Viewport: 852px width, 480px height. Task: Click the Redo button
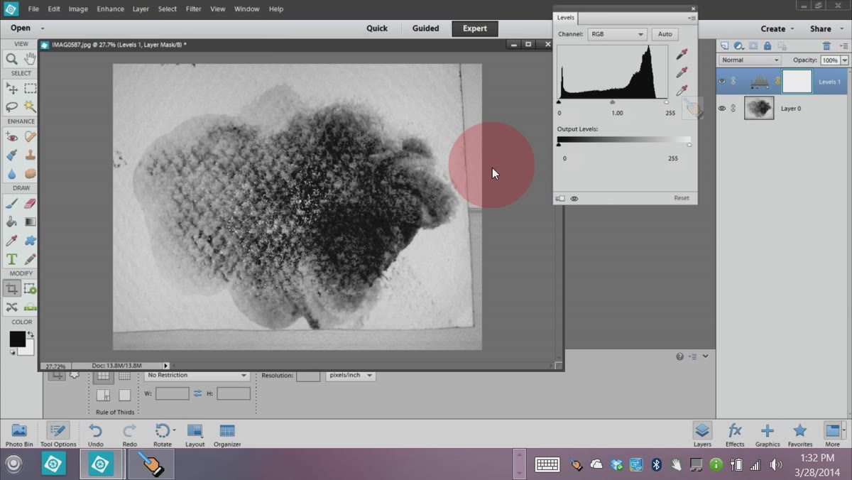pyautogui.click(x=129, y=434)
